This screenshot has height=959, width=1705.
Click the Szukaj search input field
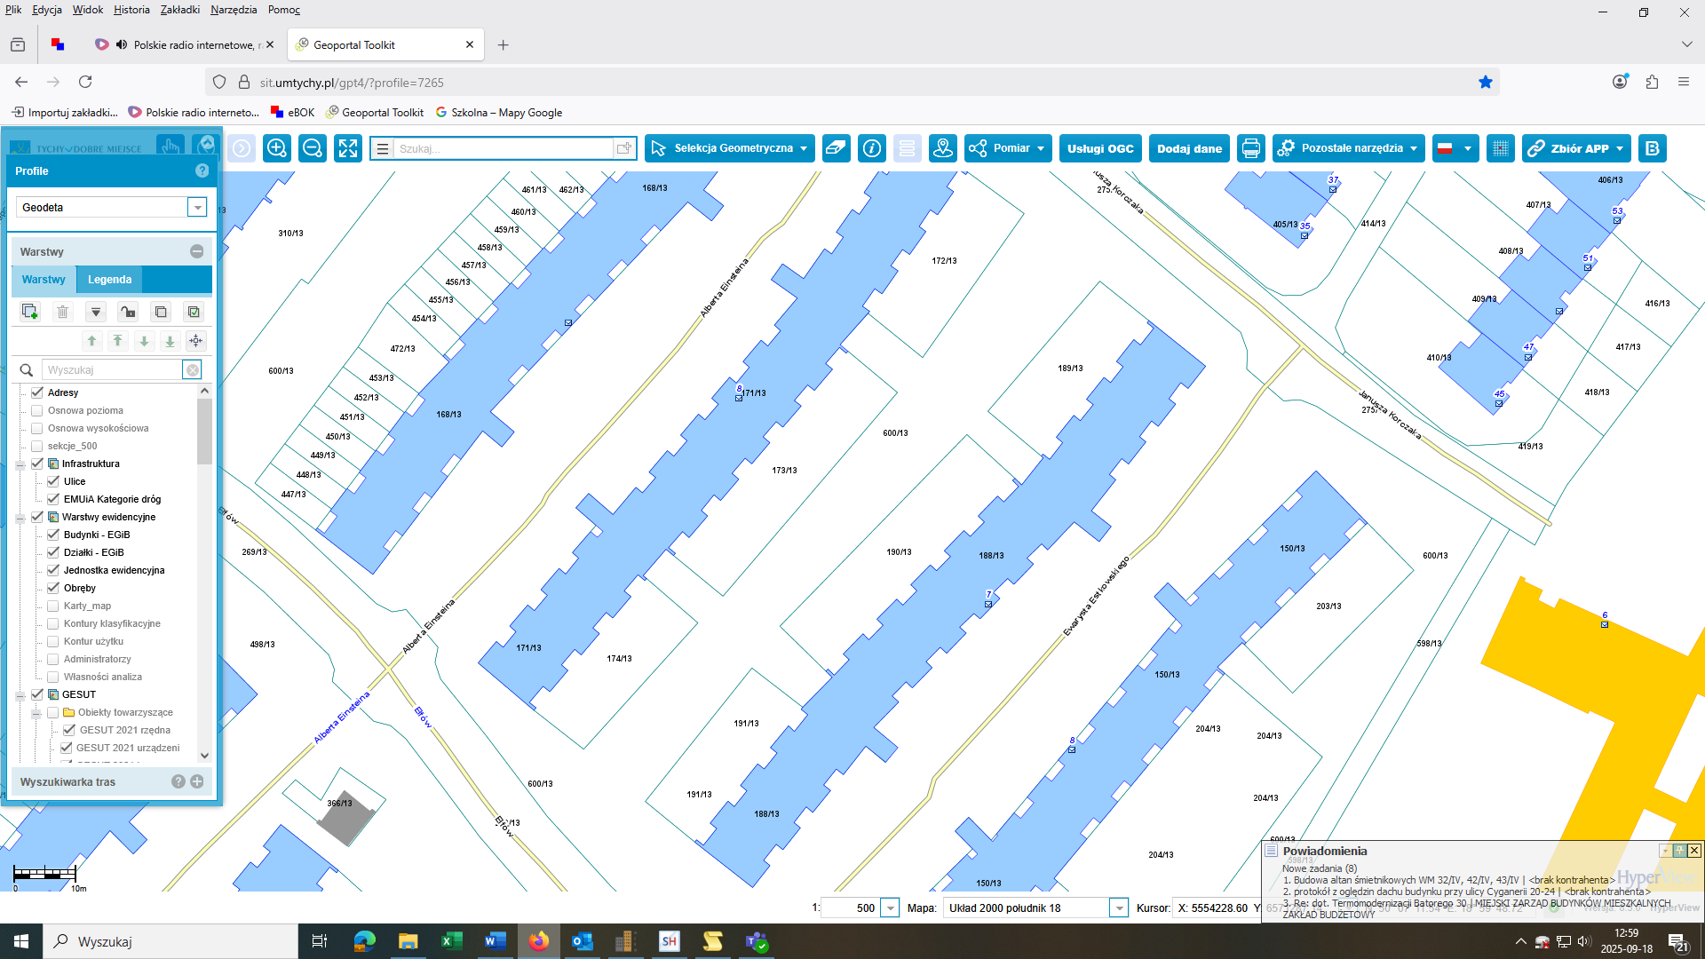point(503,148)
